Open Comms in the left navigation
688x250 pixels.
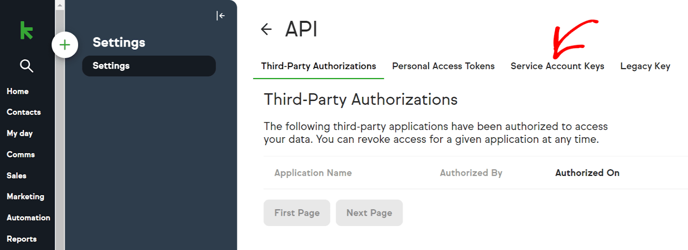21,154
